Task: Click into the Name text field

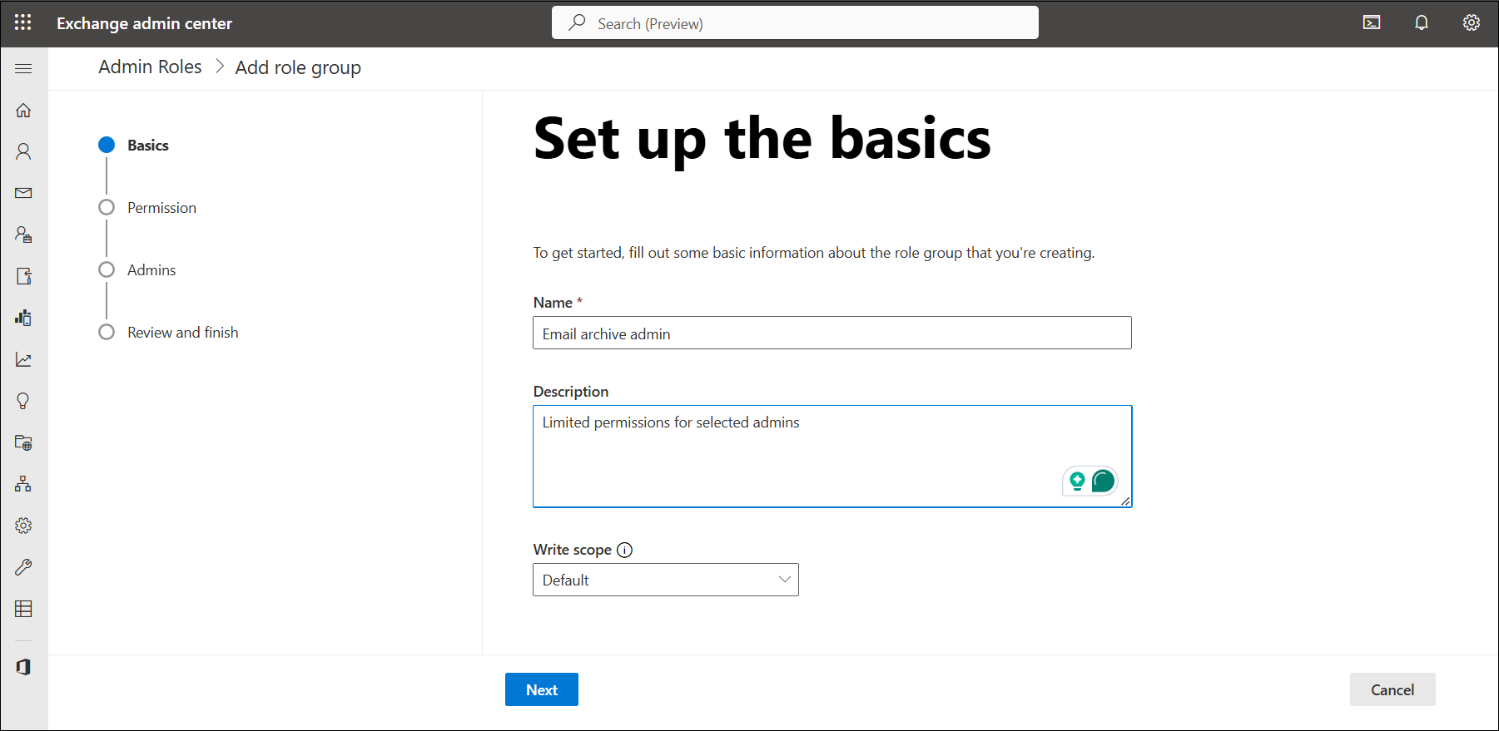Action: [831, 333]
